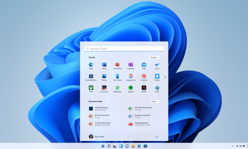Open the Paint app

click(157, 89)
